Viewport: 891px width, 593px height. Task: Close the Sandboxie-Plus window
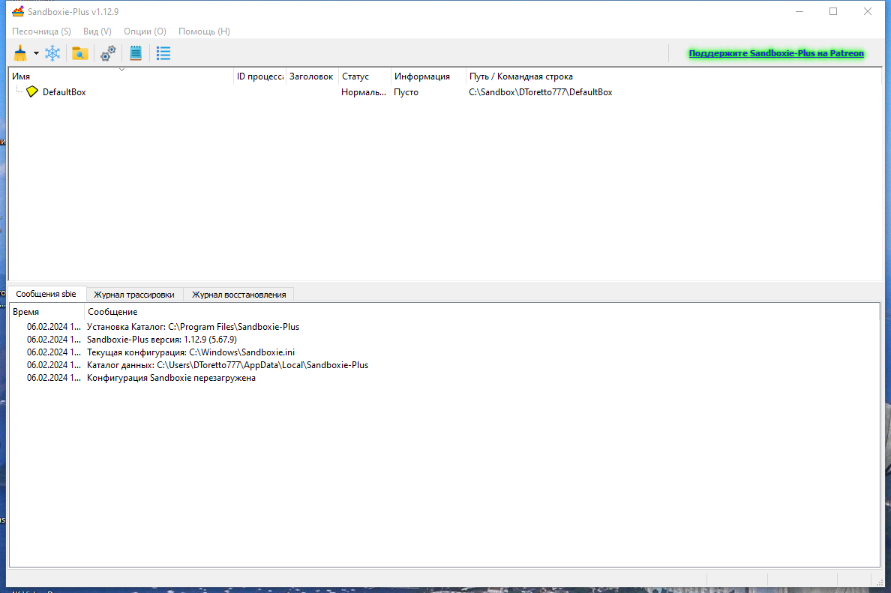click(868, 11)
